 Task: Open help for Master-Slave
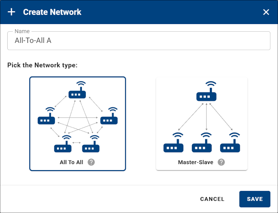click(x=221, y=162)
